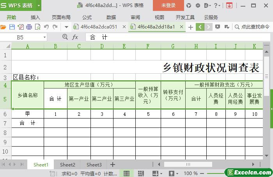Viewport: 273px width, 177px height.
Task: Click the formula bar containing 合 计
Action: [177, 37]
